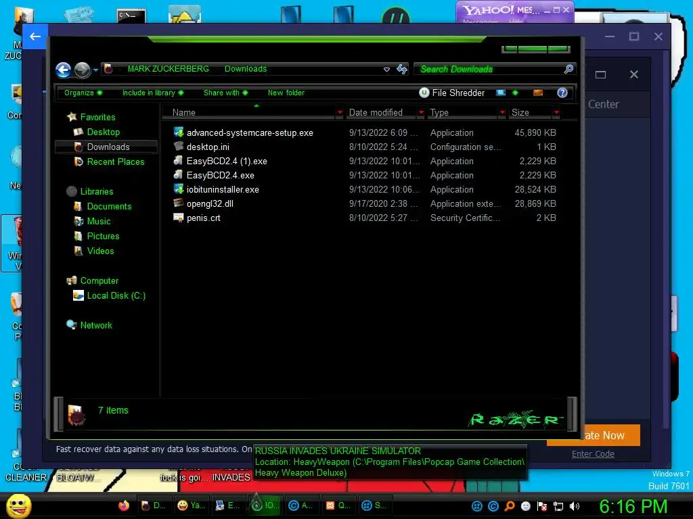The image size is (693, 519).
Task: Open Videos library
Action: tap(100, 251)
